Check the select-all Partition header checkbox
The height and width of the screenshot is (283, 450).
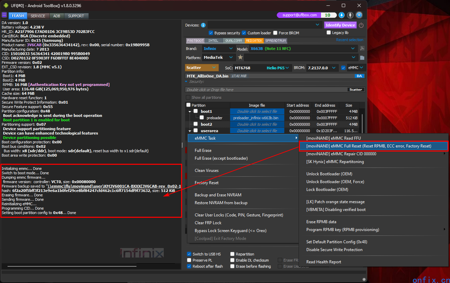pos(188,105)
